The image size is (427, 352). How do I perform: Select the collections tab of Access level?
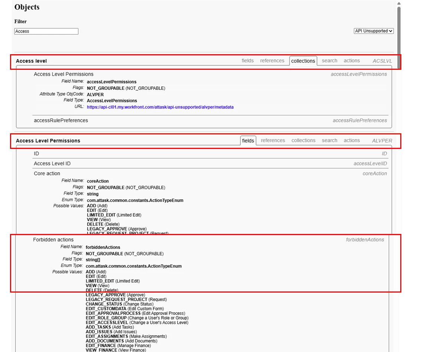point(303,61)
